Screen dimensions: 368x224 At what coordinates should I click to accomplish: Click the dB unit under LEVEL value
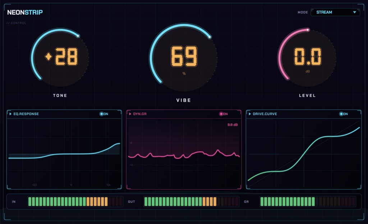[308, 72]
